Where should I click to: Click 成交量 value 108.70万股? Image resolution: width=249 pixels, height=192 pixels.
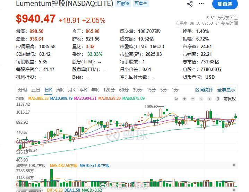point(149,31)
